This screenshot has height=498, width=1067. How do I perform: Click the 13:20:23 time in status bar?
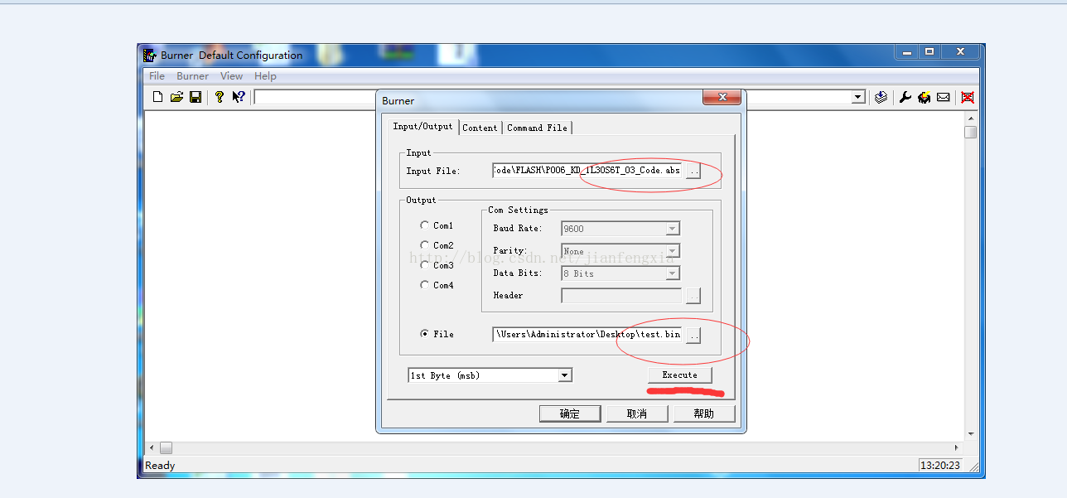coord(940,466)
